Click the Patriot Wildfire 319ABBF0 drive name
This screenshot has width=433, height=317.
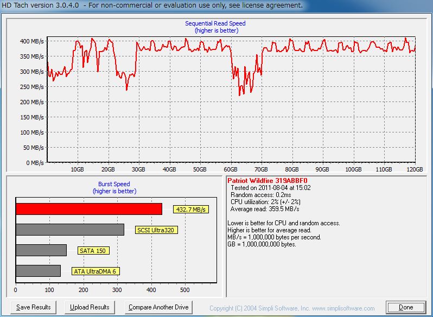(268, 181)
